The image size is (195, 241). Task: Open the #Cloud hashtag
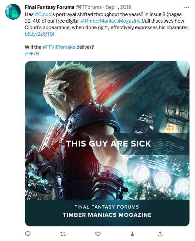click(43, 14)
